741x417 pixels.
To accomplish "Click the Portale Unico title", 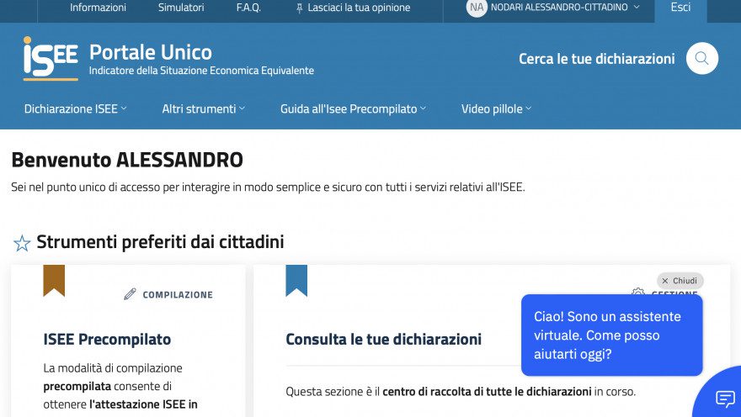I will point(151,52).
